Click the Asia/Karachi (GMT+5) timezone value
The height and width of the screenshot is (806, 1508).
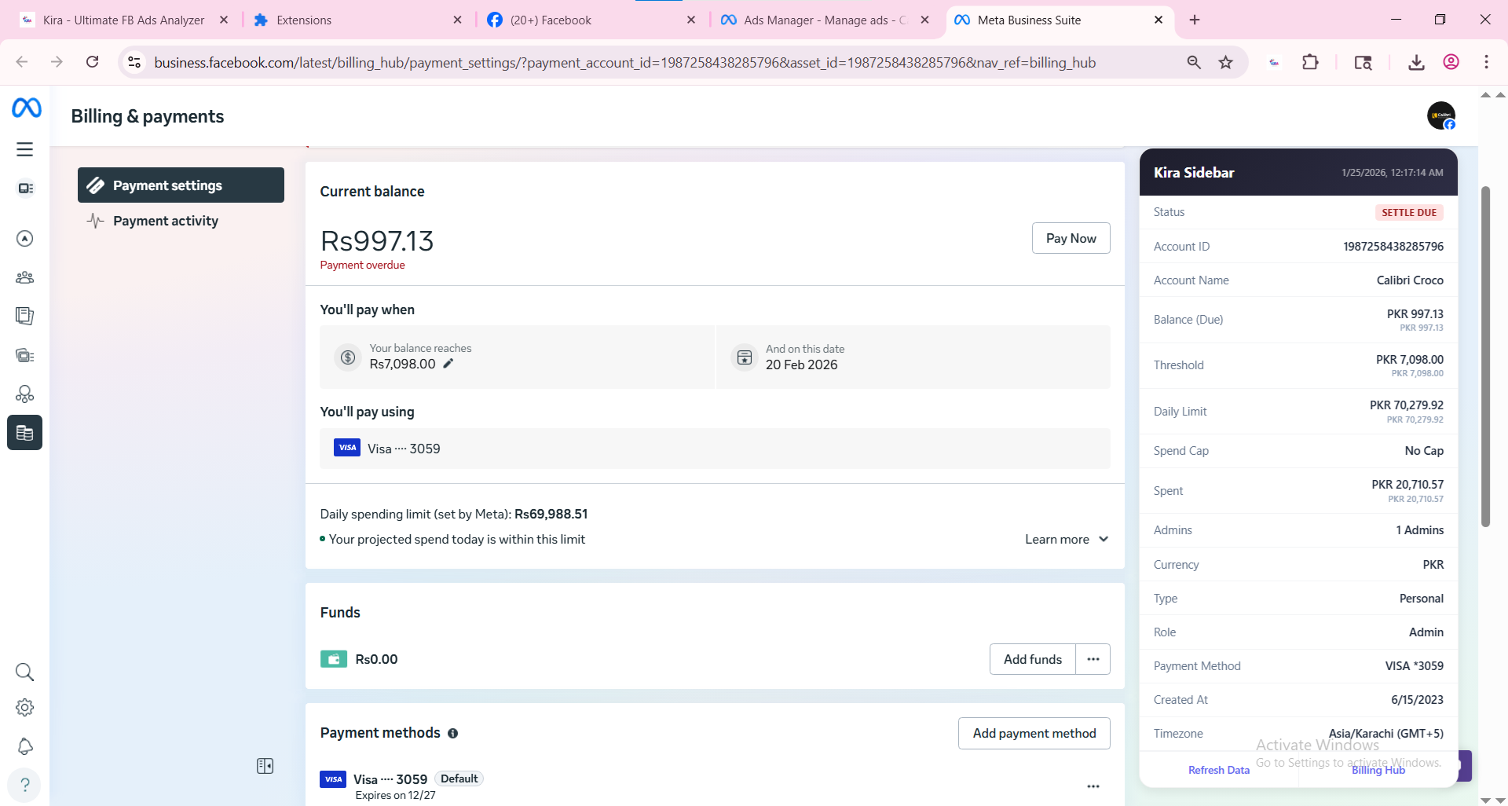click(x=1385, y=734)
